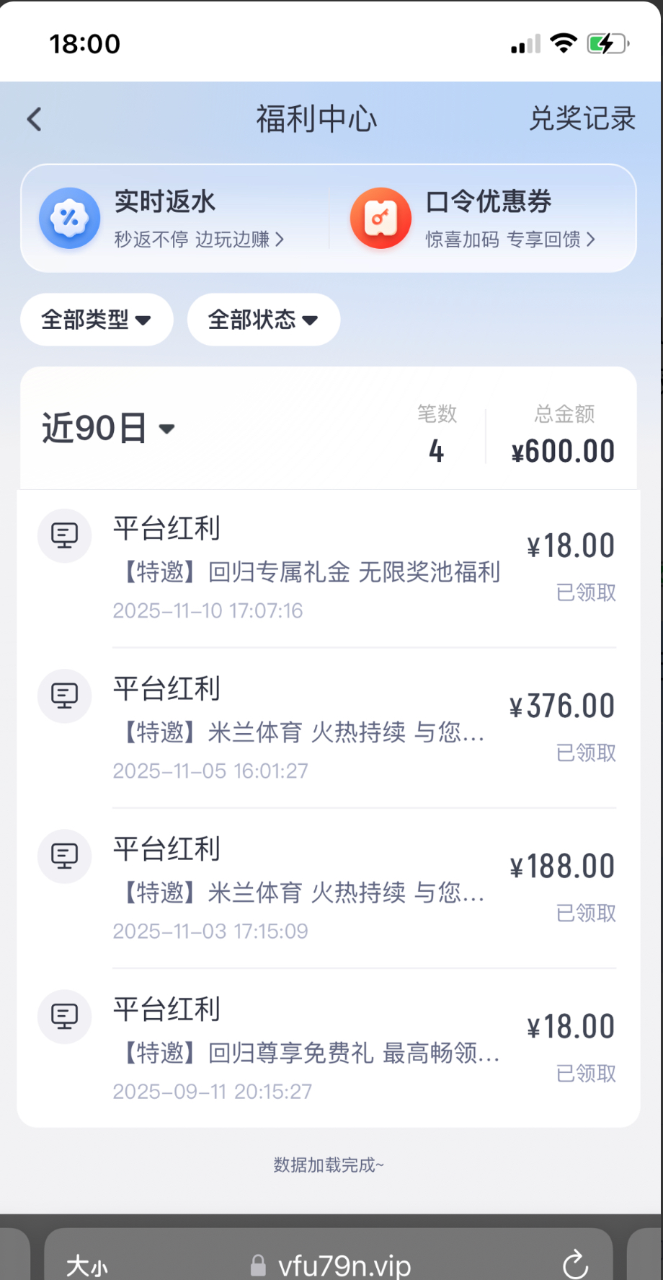Tap the browser 大小 text size button
Image resolution: width=663 pixels, height=1280 pixels.
(87, 1266)
